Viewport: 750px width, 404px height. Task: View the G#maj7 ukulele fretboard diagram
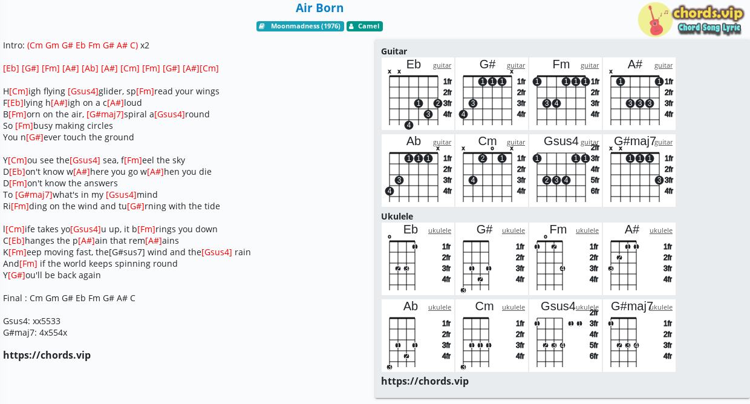639,336
